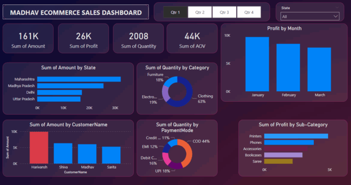Click the Printers axis label
Screen dimensions: 351x185
tap(255, 136)
